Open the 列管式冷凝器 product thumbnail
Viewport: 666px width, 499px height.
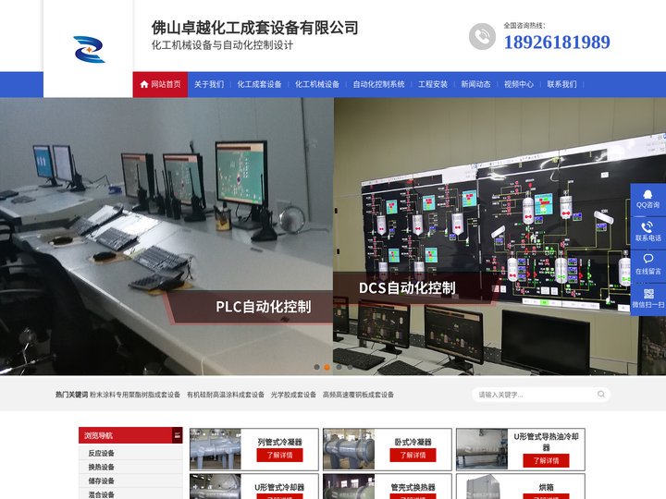click(x=216, y=449)
